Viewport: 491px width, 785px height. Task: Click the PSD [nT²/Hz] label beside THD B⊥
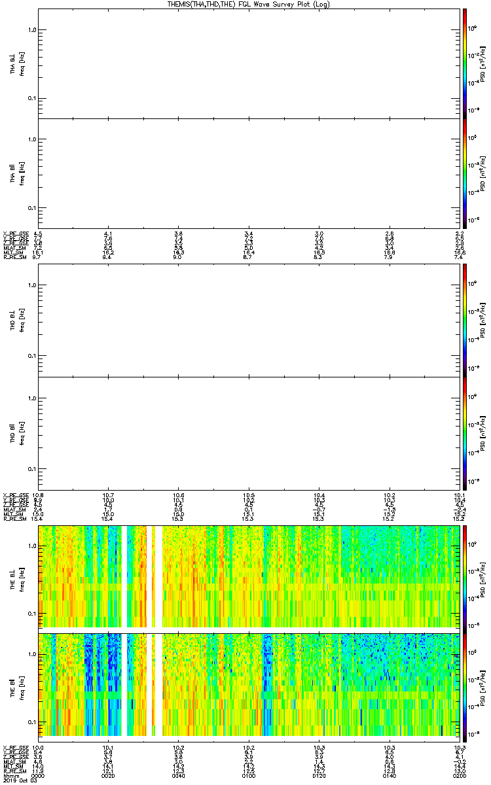coord(484,321)
